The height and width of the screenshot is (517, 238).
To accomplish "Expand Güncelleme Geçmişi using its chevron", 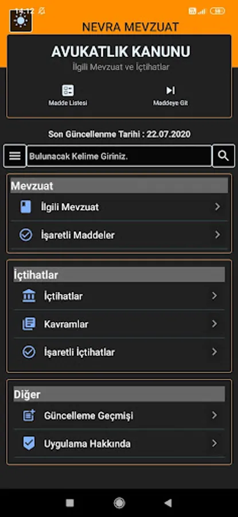I will 214,415.
